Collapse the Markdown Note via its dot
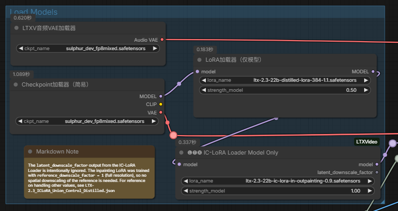This screenshot has height=211, width=398. pyautogui.click(x=30, y=151)
